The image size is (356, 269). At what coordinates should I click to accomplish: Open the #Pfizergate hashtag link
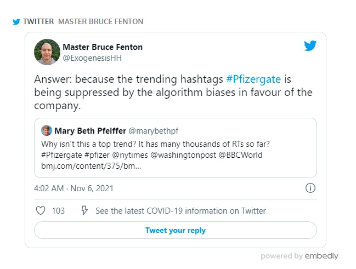(254, 78)
